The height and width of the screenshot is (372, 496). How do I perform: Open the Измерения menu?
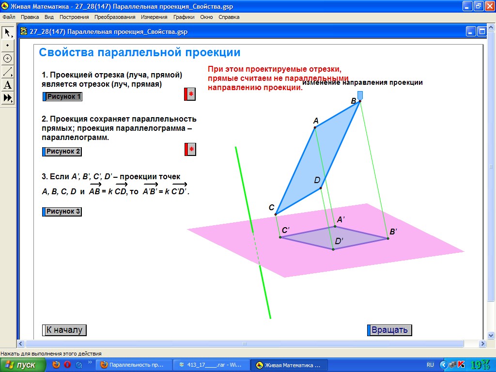tap(154, 17)
